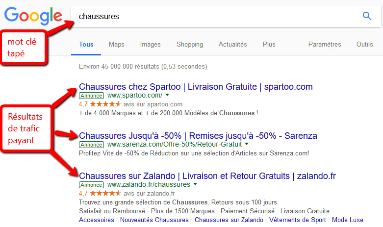383x227 pixels.
Task: Expand the dropdown arrow next to zalando.fr URL
Action: point(195,184)
